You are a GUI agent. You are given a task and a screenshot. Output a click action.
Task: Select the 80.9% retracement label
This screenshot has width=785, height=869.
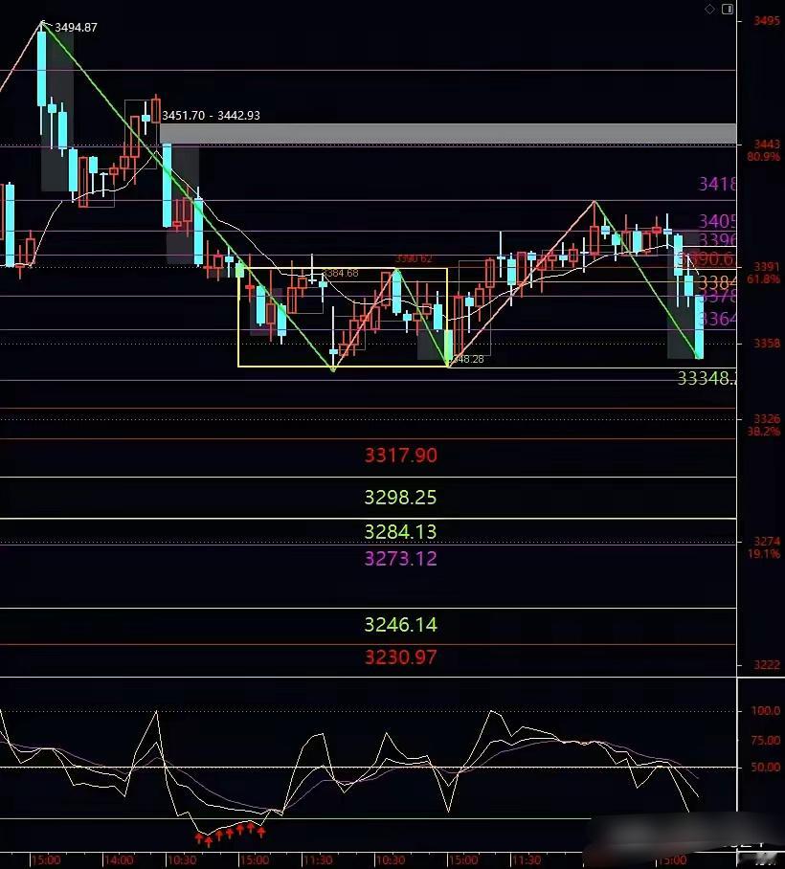763,157
